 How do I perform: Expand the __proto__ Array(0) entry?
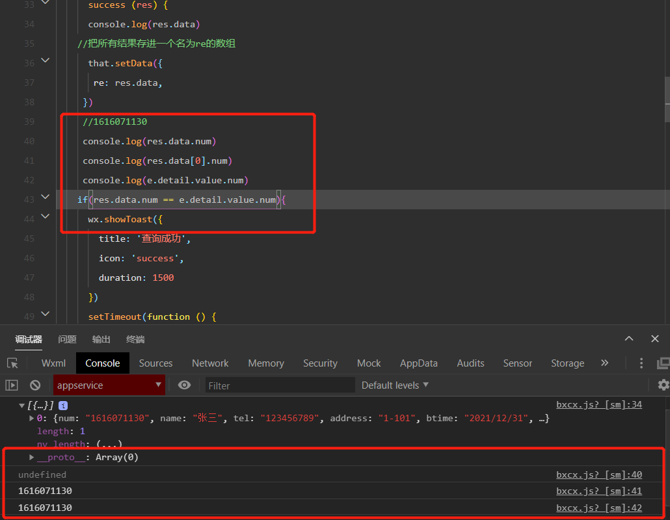pyautogui.click(x=31, y=457)
